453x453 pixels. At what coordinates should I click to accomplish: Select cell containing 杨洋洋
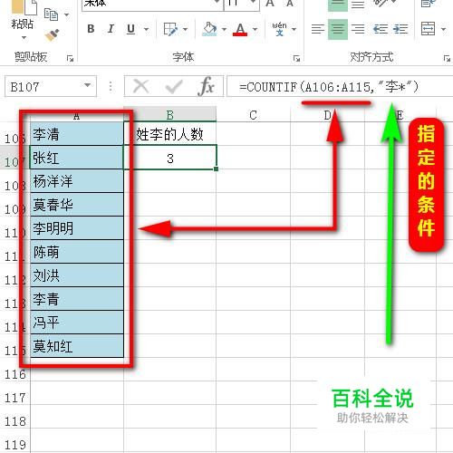point(77,181)
